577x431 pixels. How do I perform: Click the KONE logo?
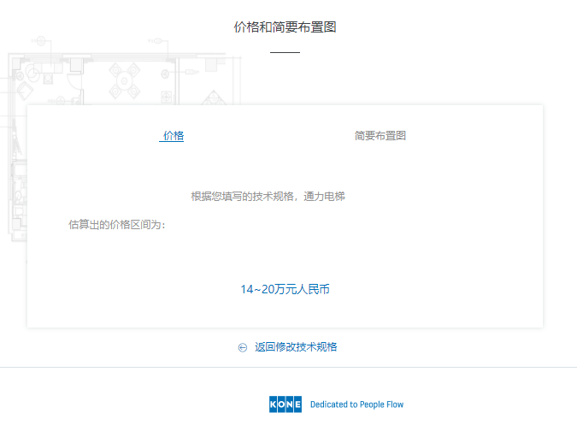point(286,404)
